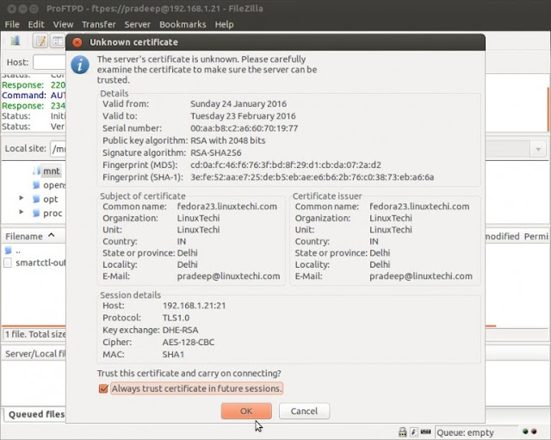Select the mnt folder icon in local tree
Screen dimensions: 551x440
pos(36,171)
